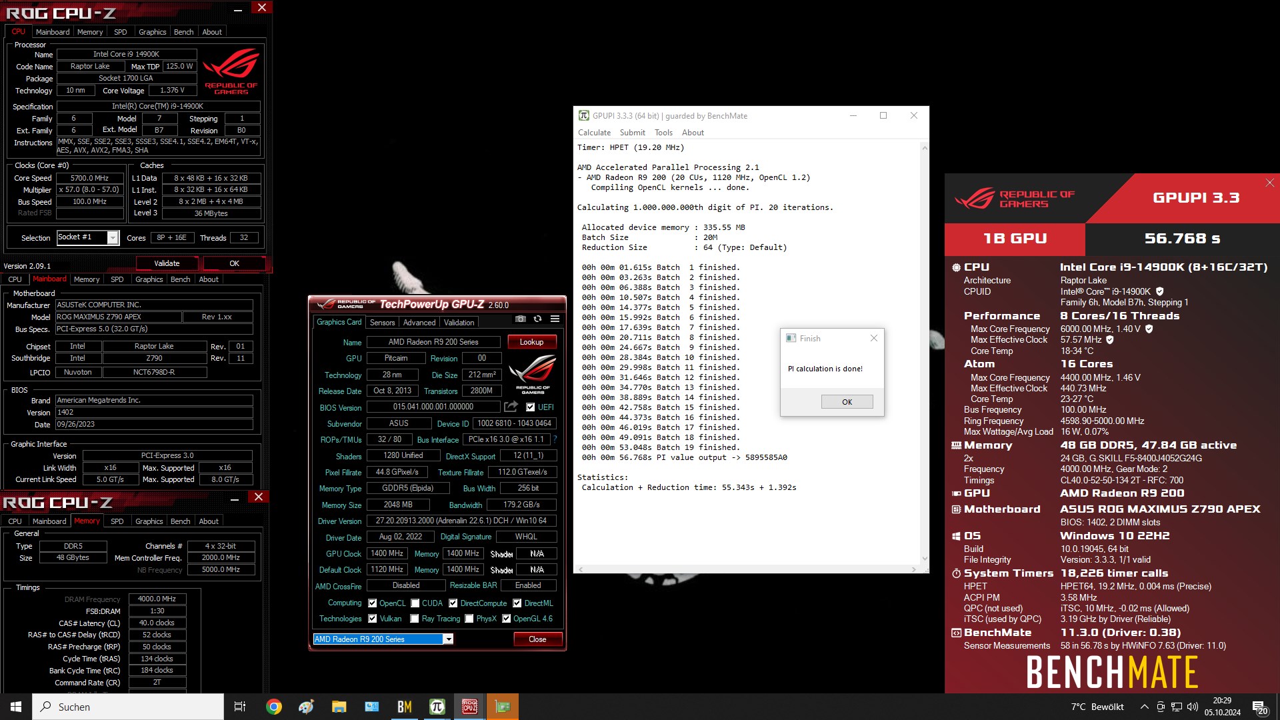Toggle the Ray Tracing checkbox

[415, 619]
